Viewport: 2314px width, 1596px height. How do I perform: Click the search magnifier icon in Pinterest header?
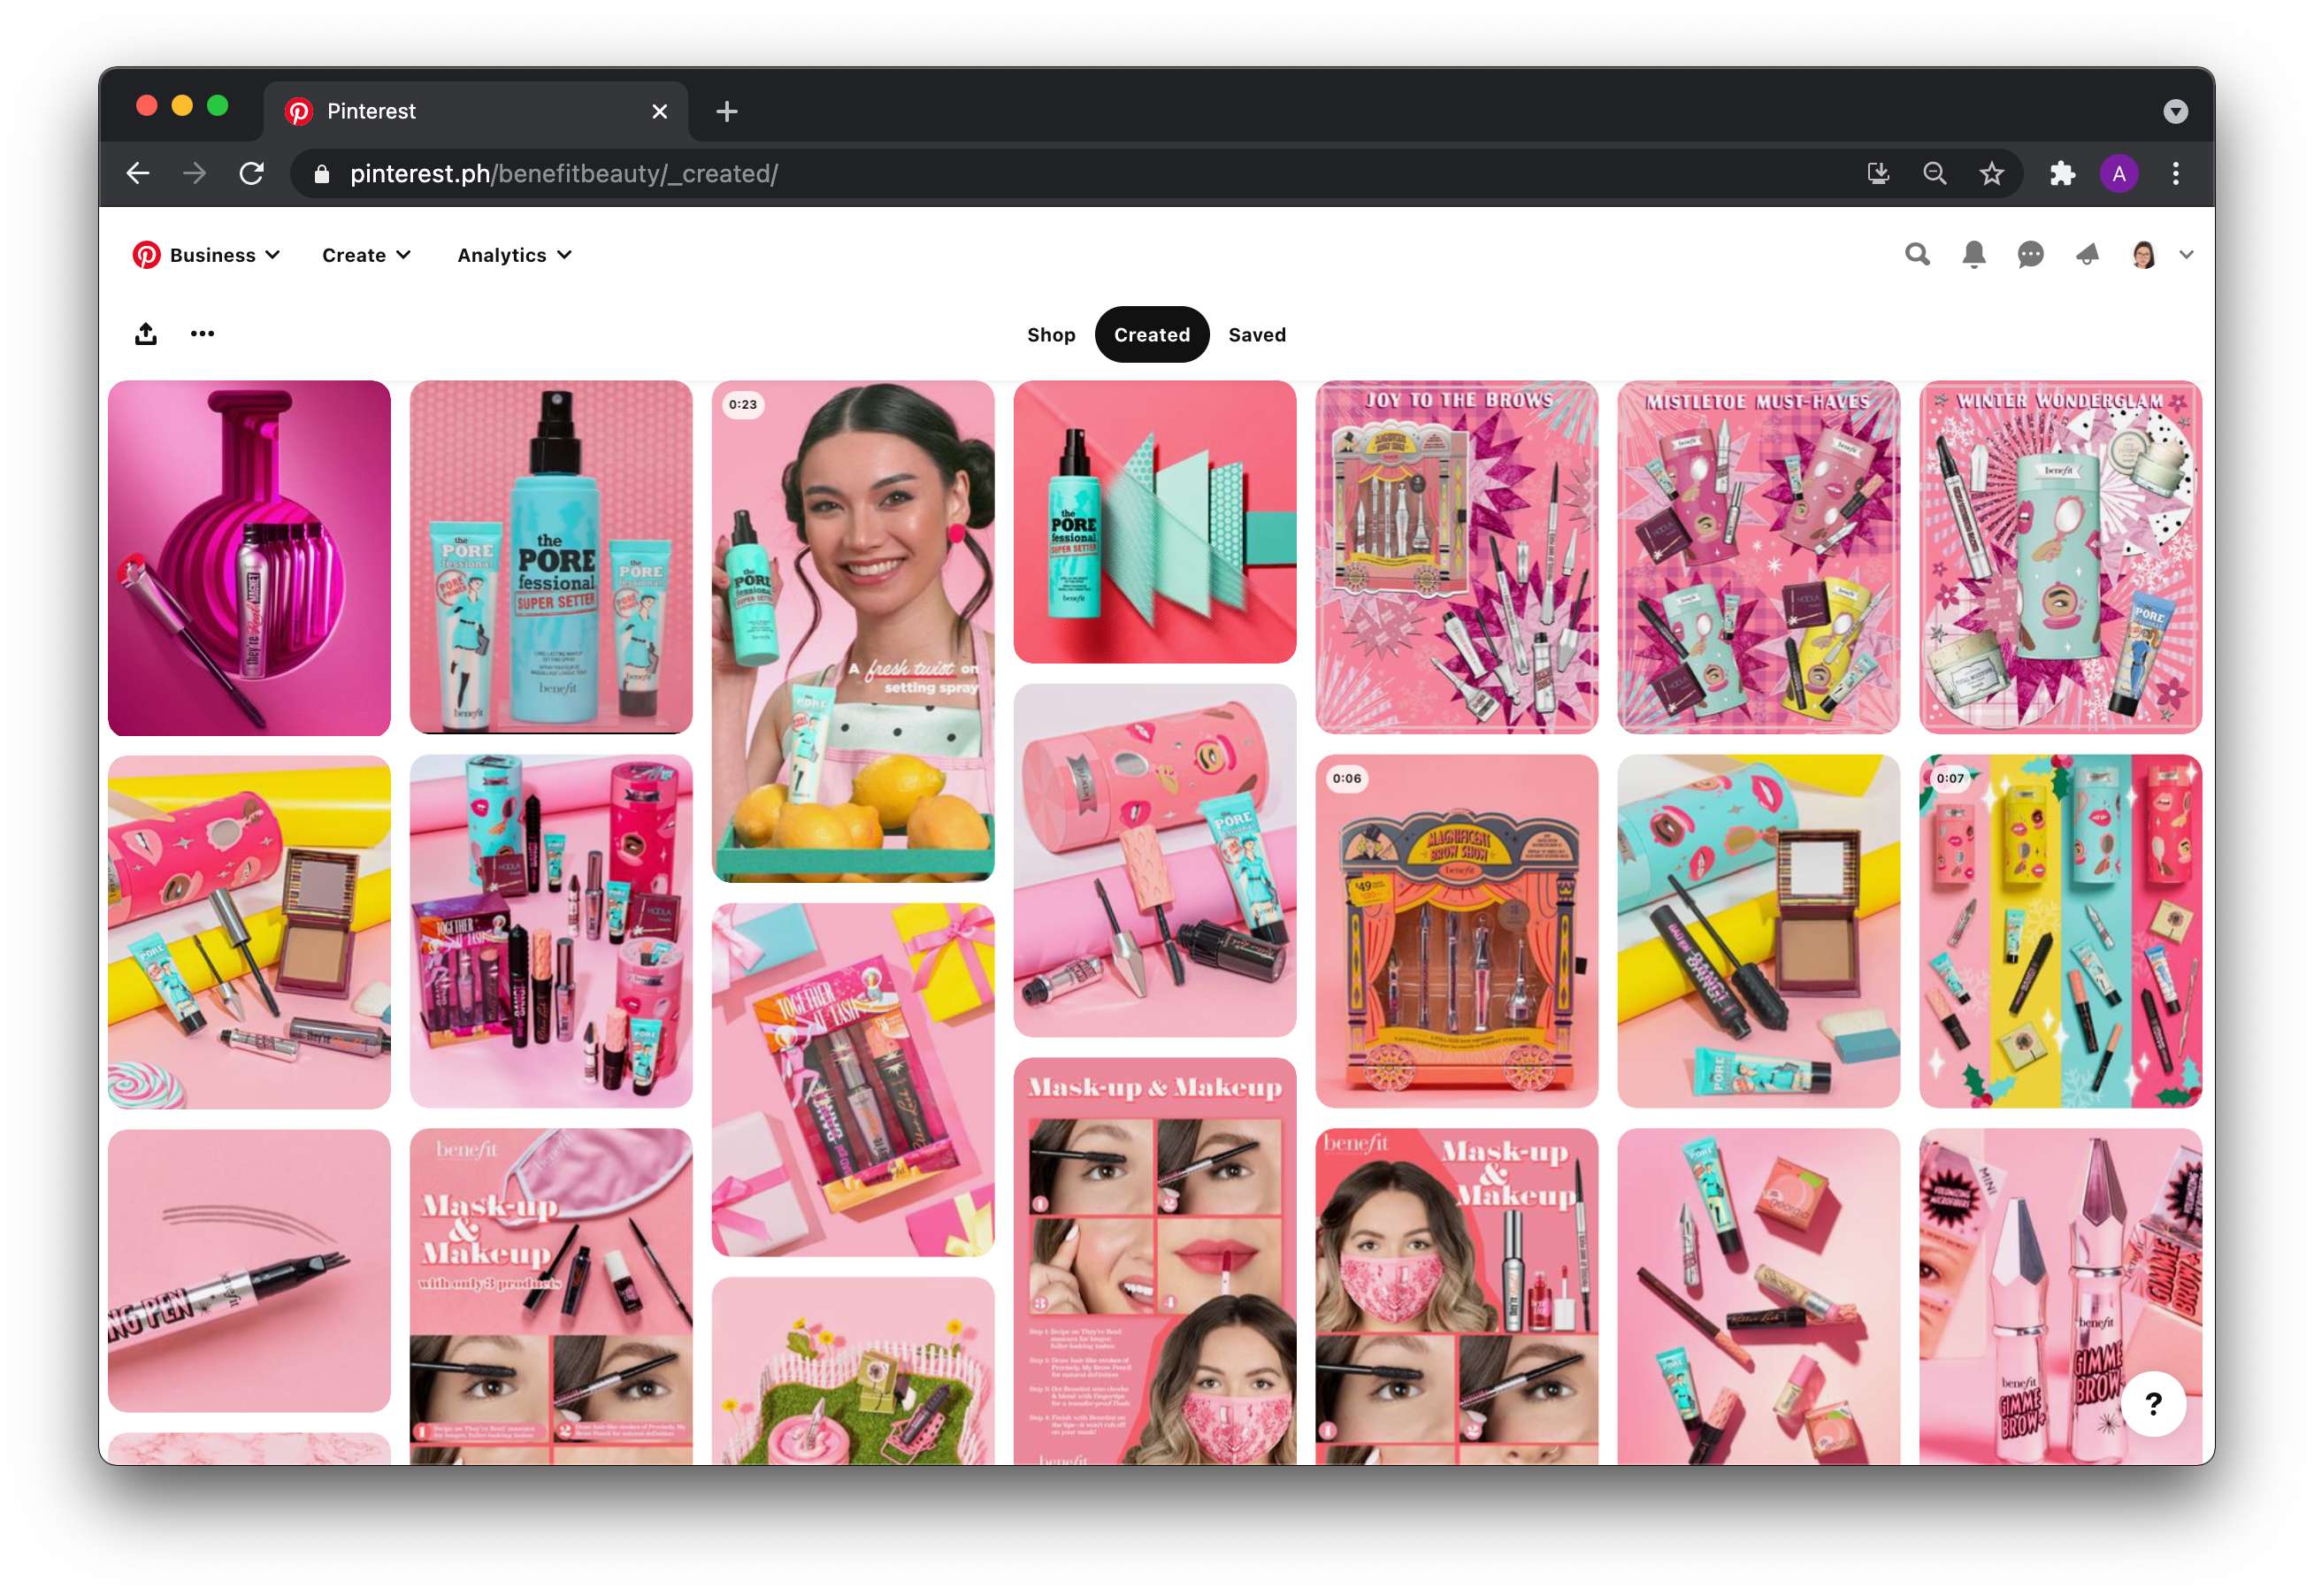[1916, 255]
